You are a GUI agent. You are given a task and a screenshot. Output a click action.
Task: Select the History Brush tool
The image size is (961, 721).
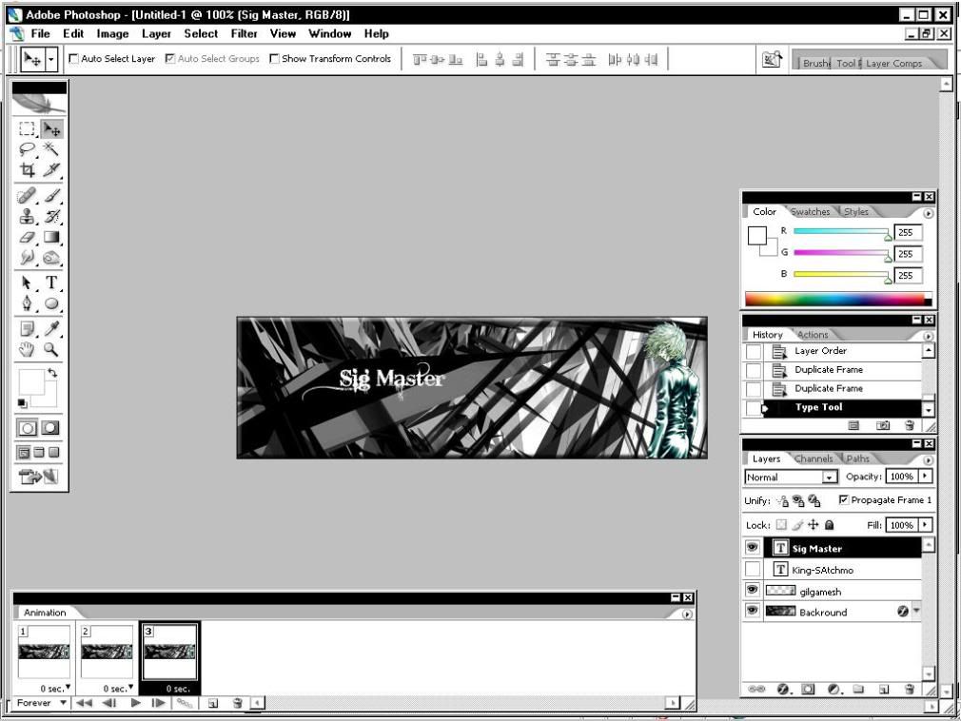tap(51, 216)
